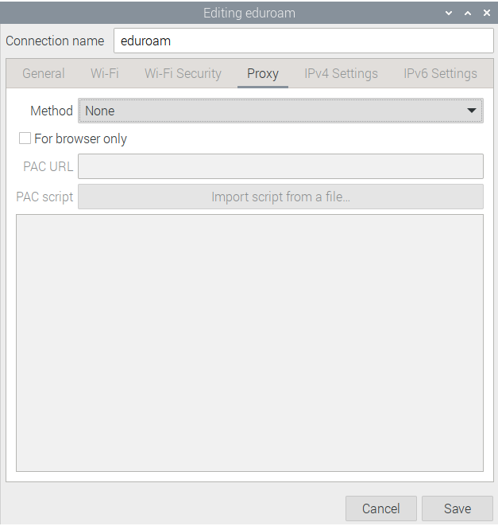This screenshot has height=526, width=498.
Task: Close the Editing eduroam dialog
Action: pyautogui.click(x=486, y=14)
